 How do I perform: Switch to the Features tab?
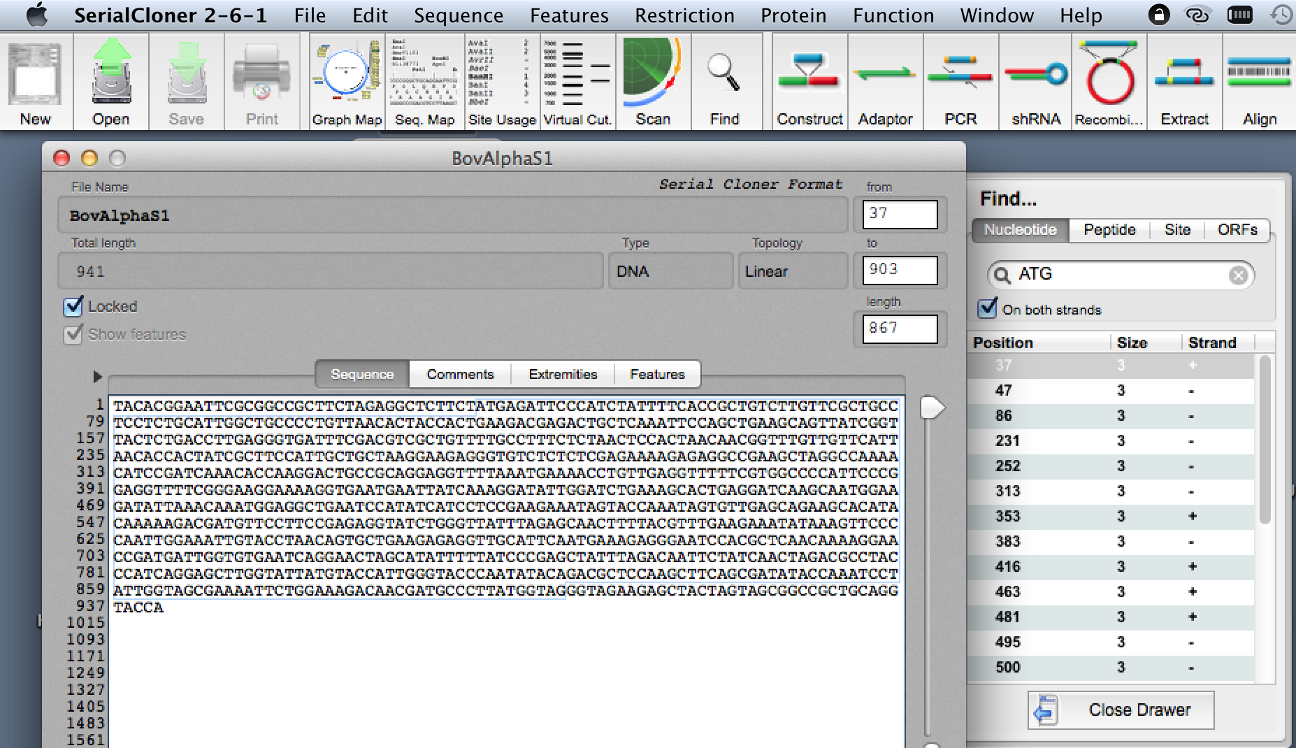pos(657,374)
